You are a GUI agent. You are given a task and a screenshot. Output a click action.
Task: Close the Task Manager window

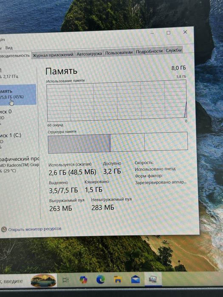185,32
